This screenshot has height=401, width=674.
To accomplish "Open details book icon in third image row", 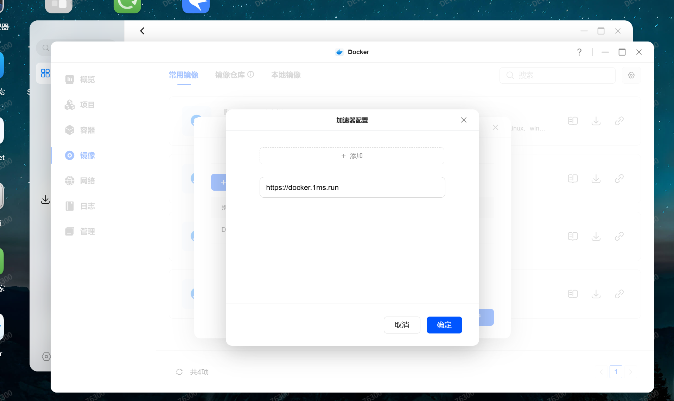I will [573, 236].
